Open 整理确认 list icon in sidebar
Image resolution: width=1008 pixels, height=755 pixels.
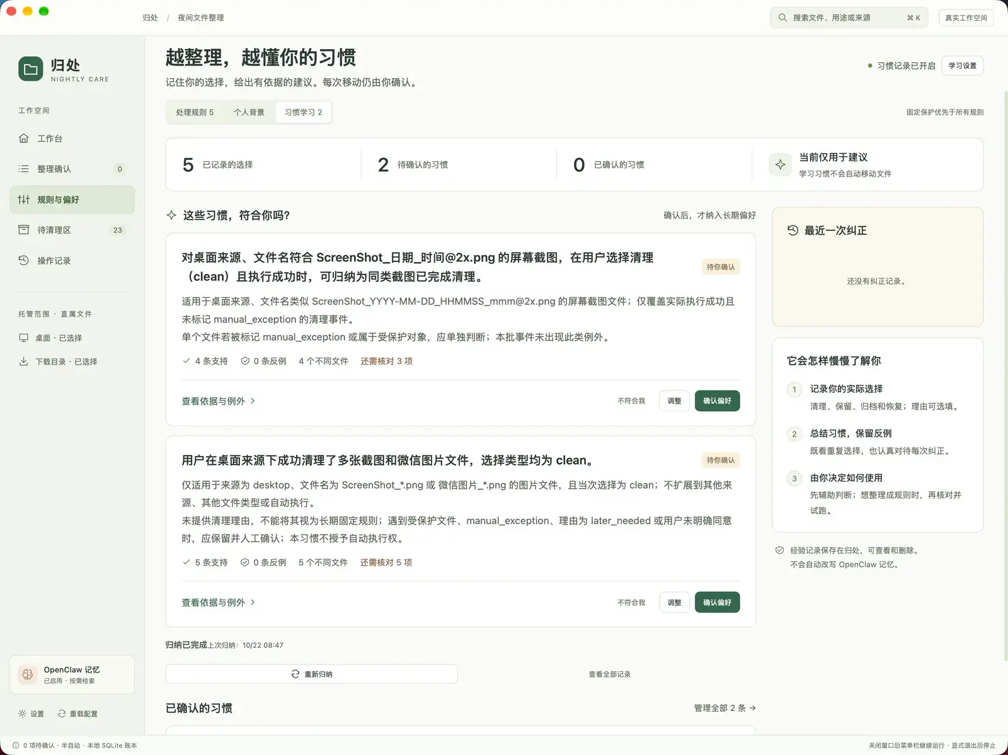tap(23, 169)
